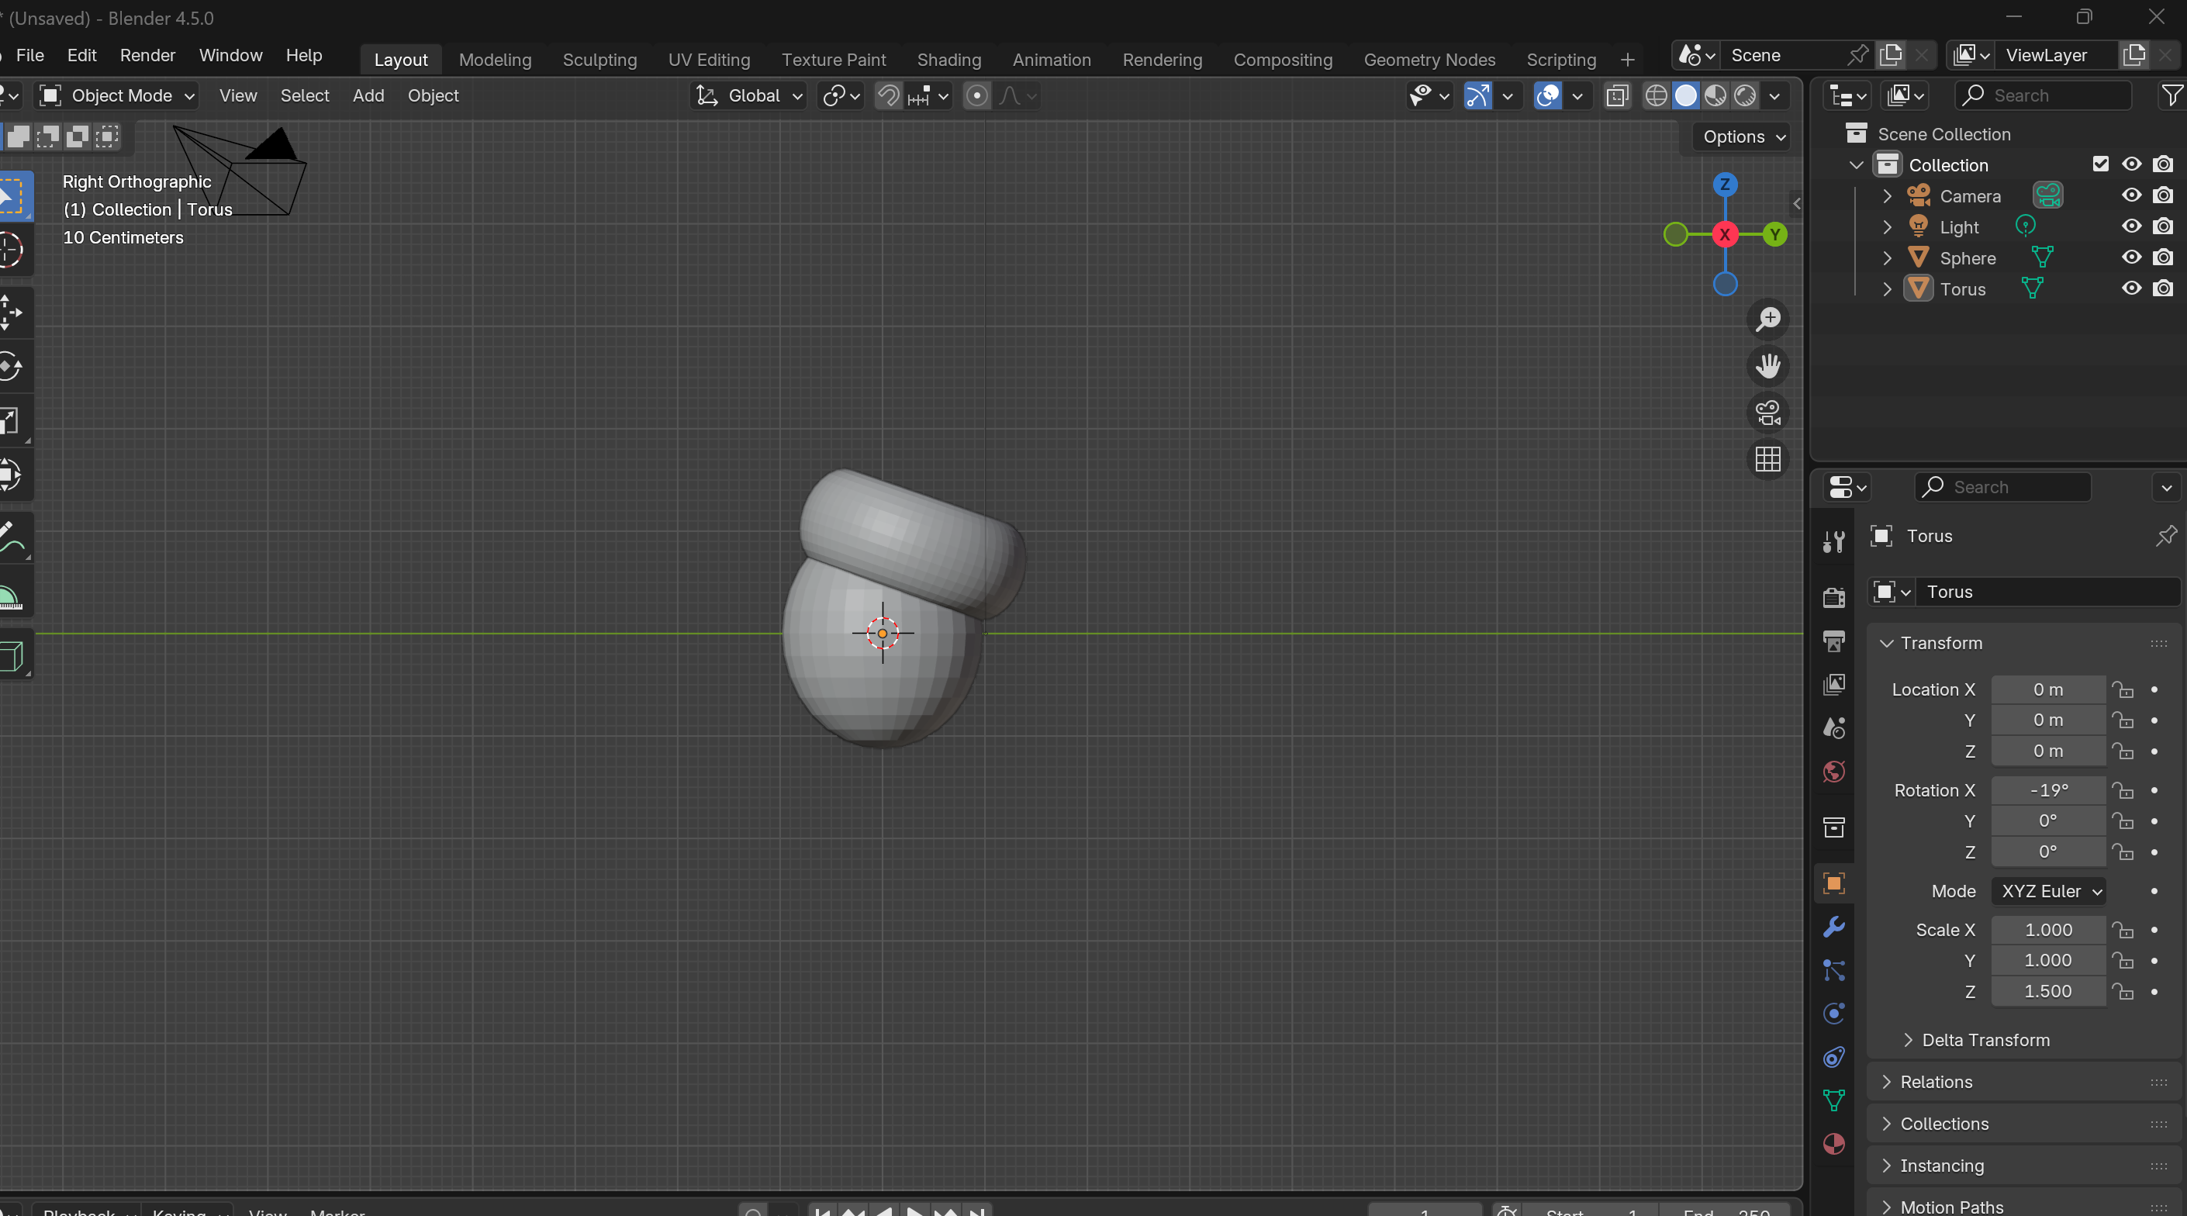The height and width of the screenshot is (1216, 2187).
Task: Switch orthographic perspective grid icon
Action: [x=1767, y=459]
